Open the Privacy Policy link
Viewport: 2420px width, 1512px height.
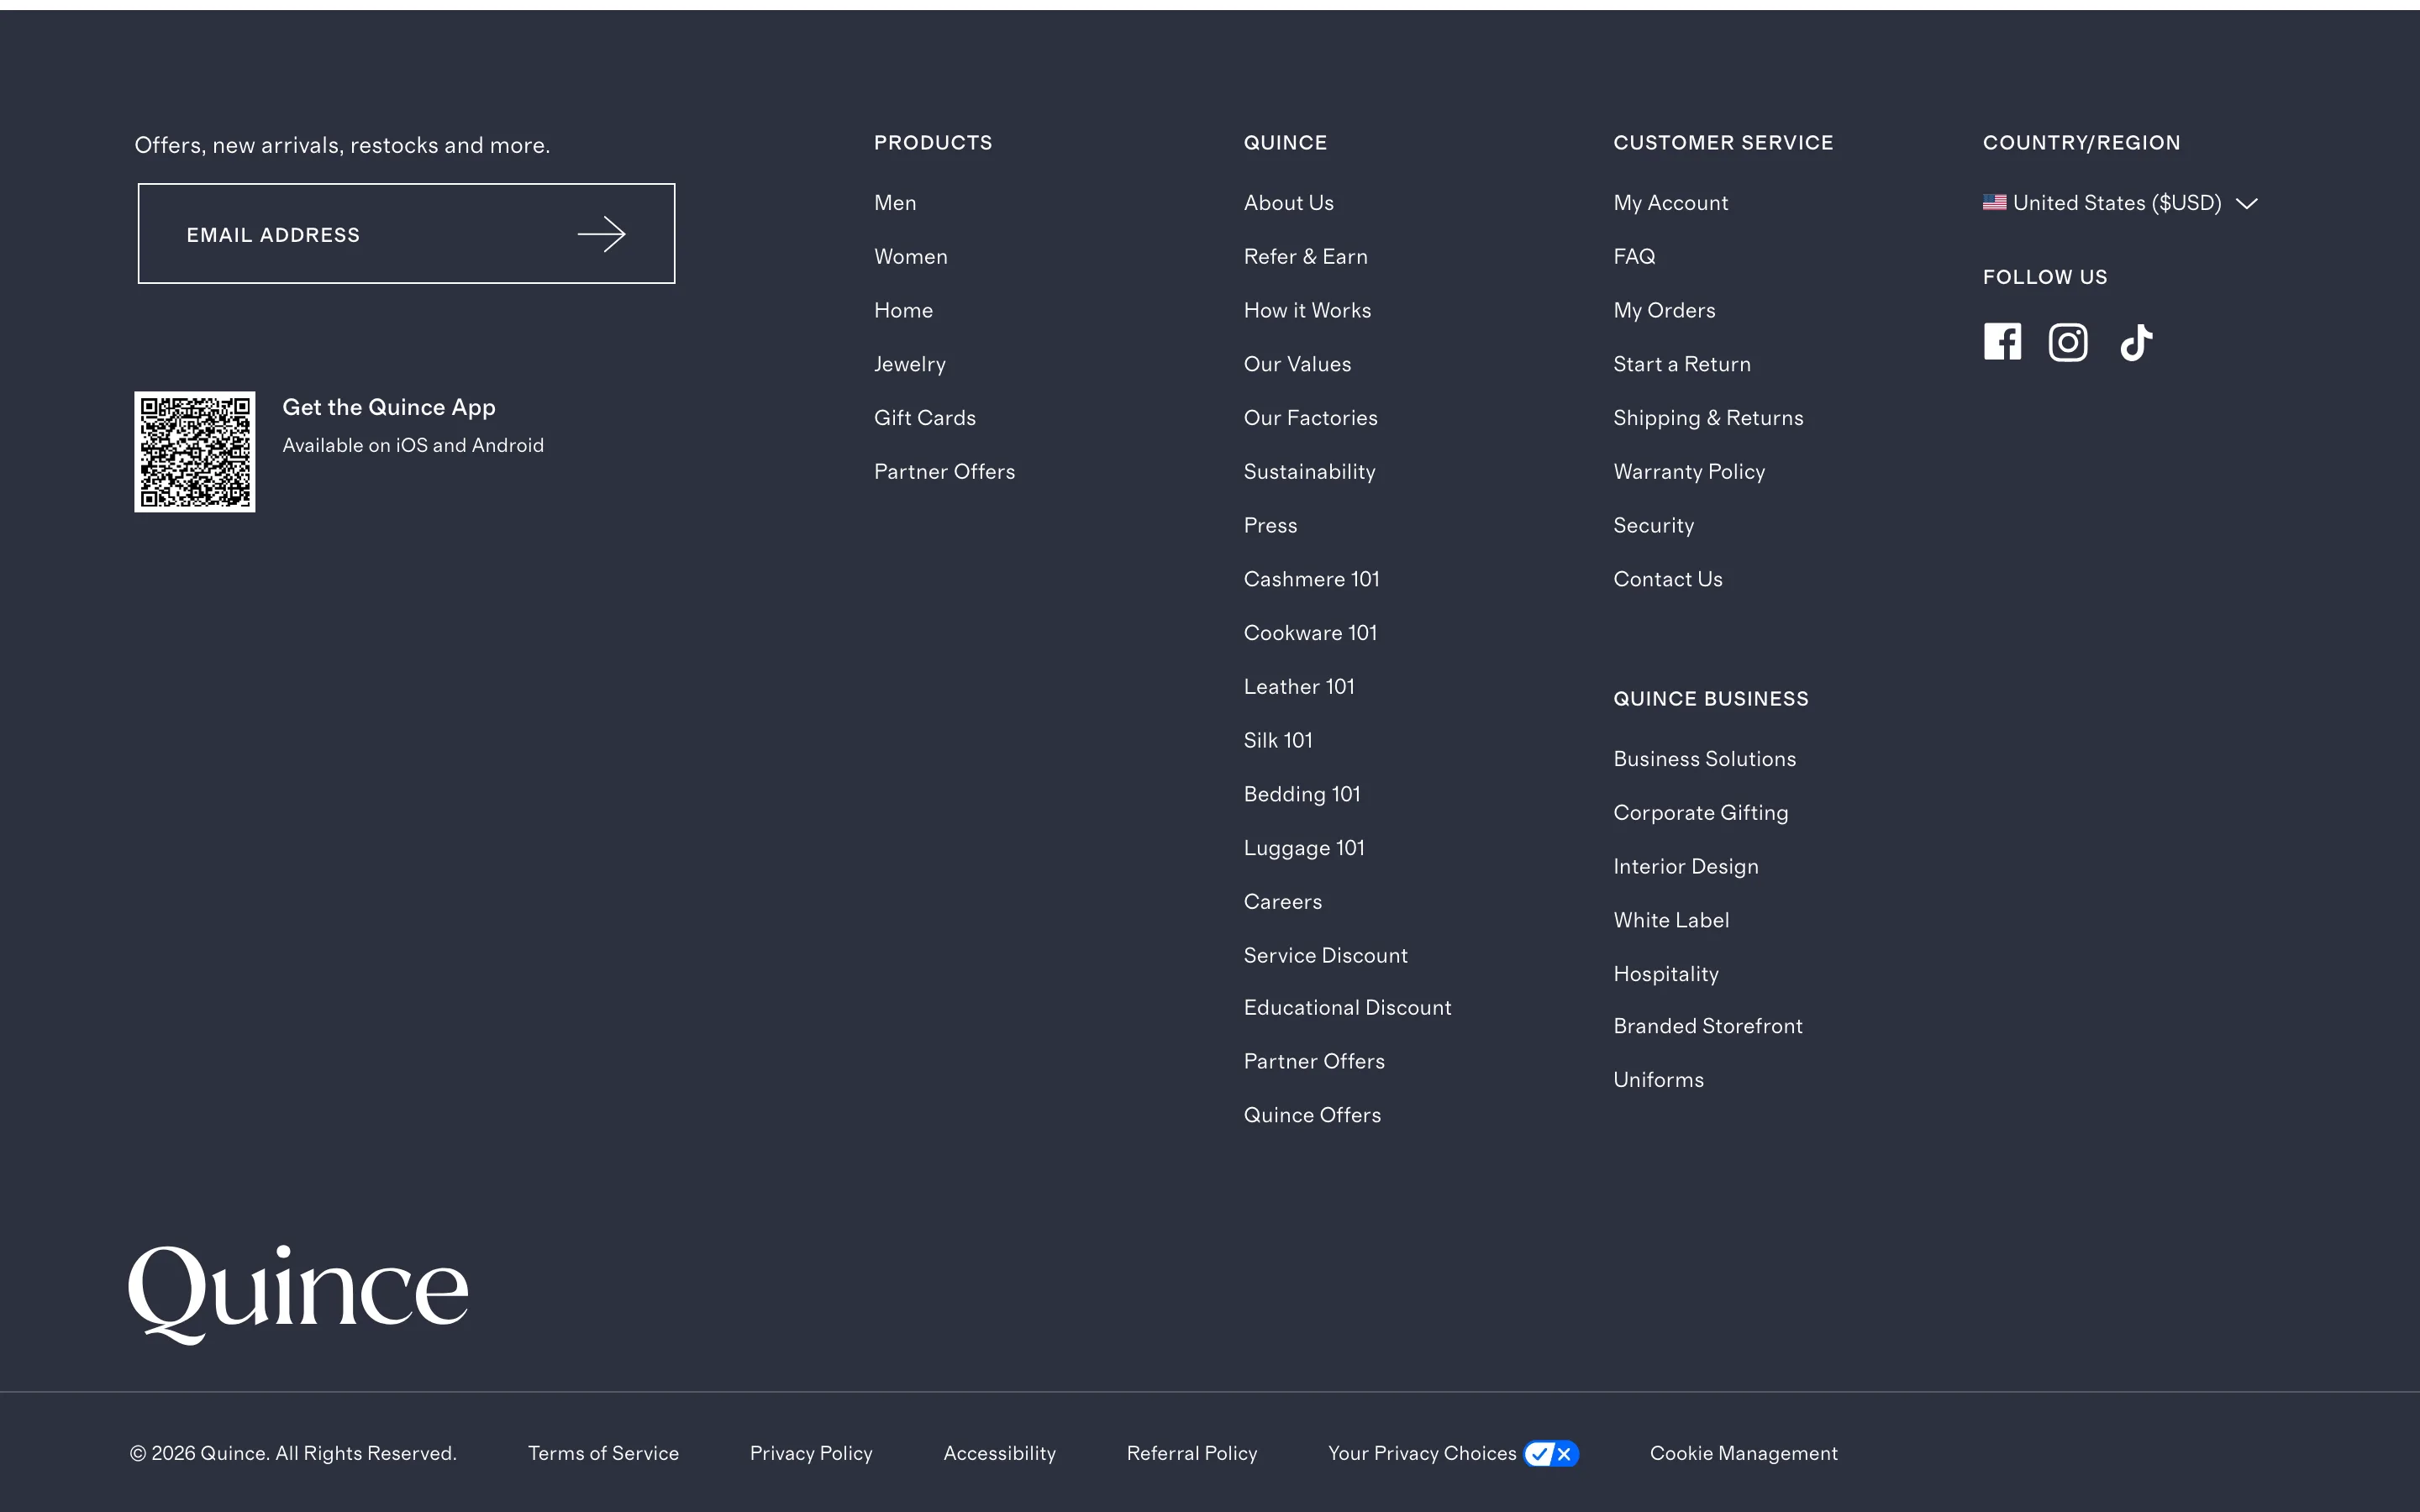pyautogui.click(x=811, y=1453)
